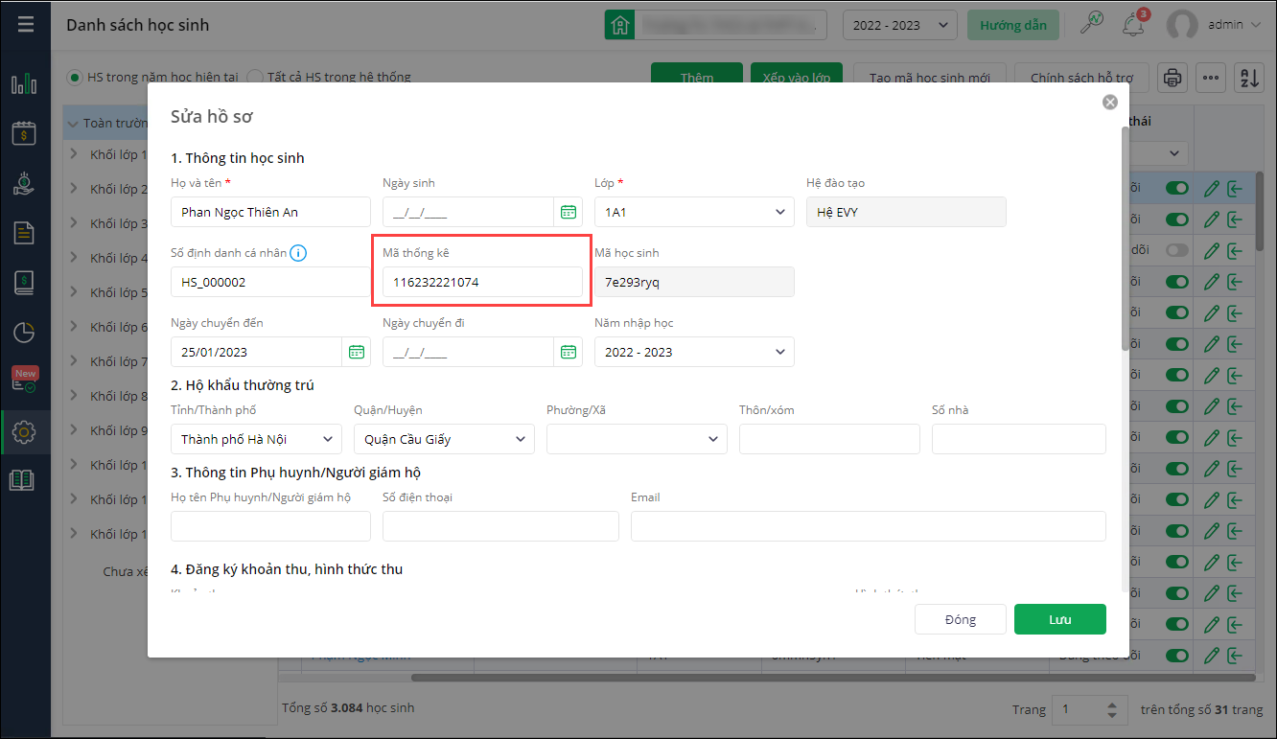
Task: Open the Ngày chuyển đi calendar picker
Action: (569, 352)
